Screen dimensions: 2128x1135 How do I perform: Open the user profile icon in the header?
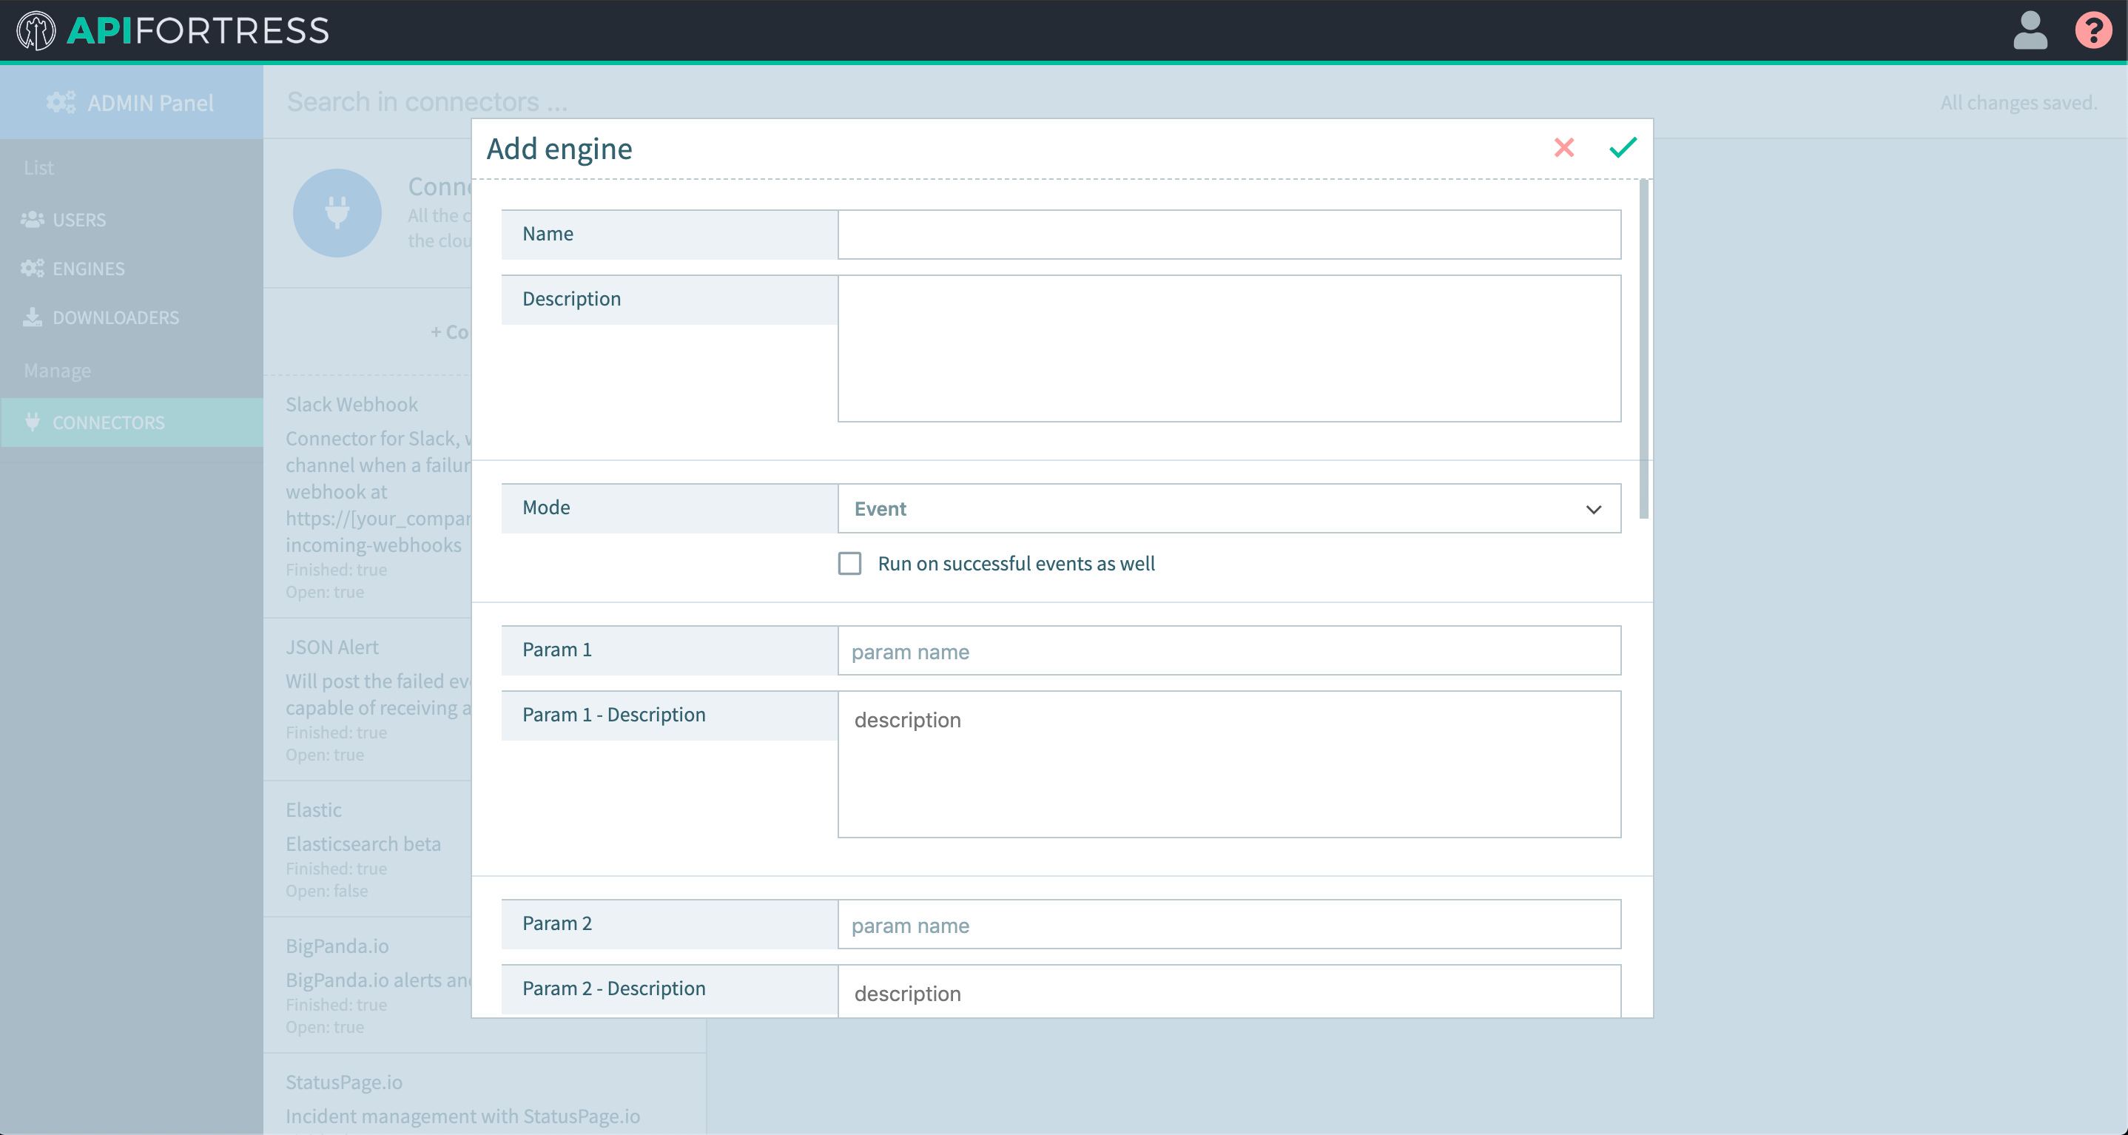click(x=2030, y=31)
